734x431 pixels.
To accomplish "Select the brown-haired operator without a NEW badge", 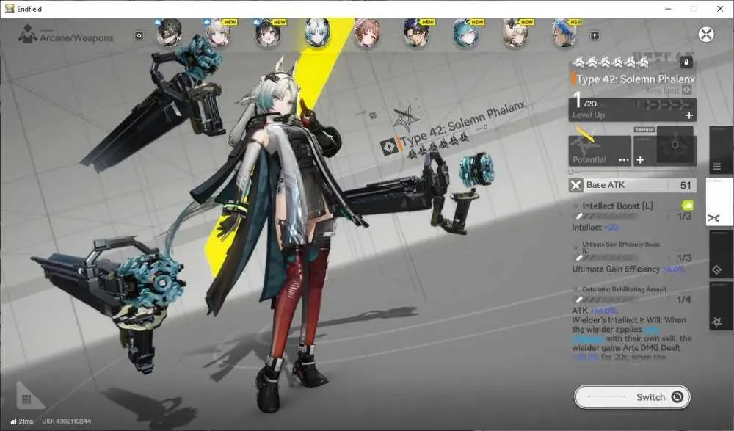I will 367,33.
